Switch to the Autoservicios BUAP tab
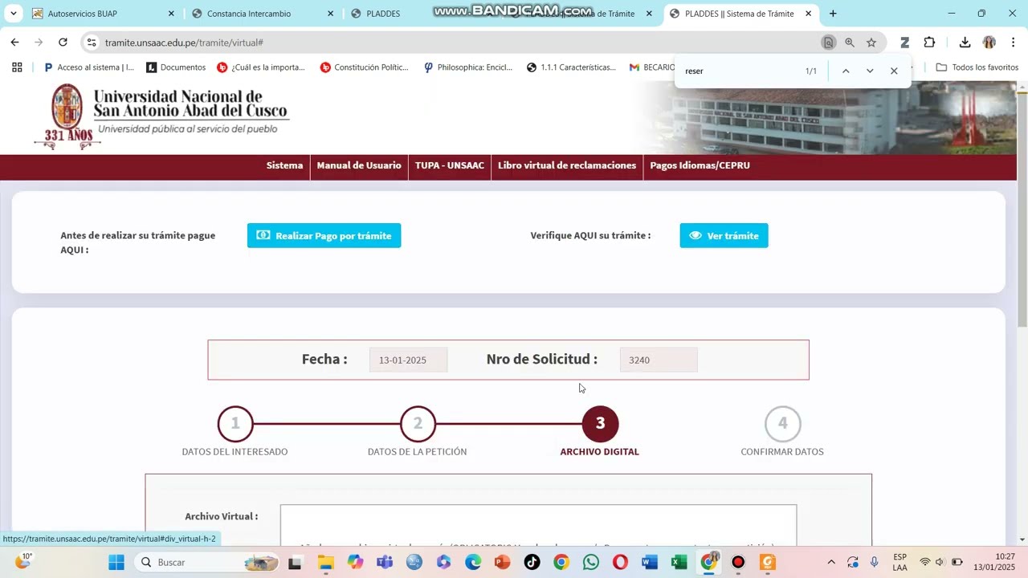Image resolution: width=1028 pixels, height=578 pixels. (103, 14)
